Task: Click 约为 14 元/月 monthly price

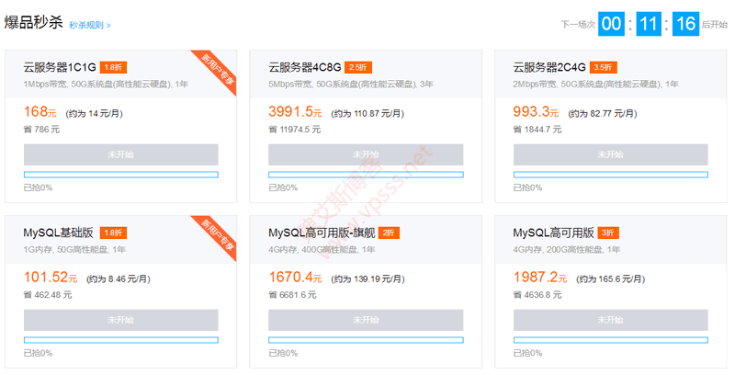Action: pyautogui.click(x=95, y=114)
